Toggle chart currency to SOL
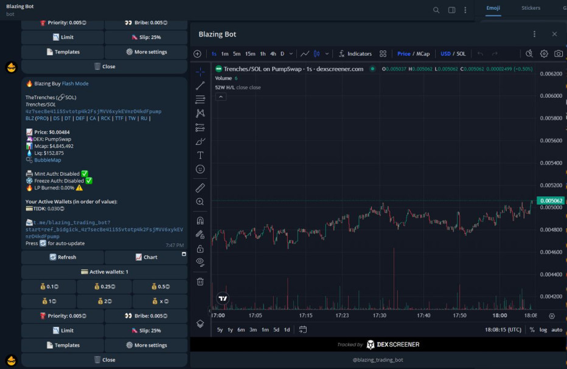 coord(461,54)
